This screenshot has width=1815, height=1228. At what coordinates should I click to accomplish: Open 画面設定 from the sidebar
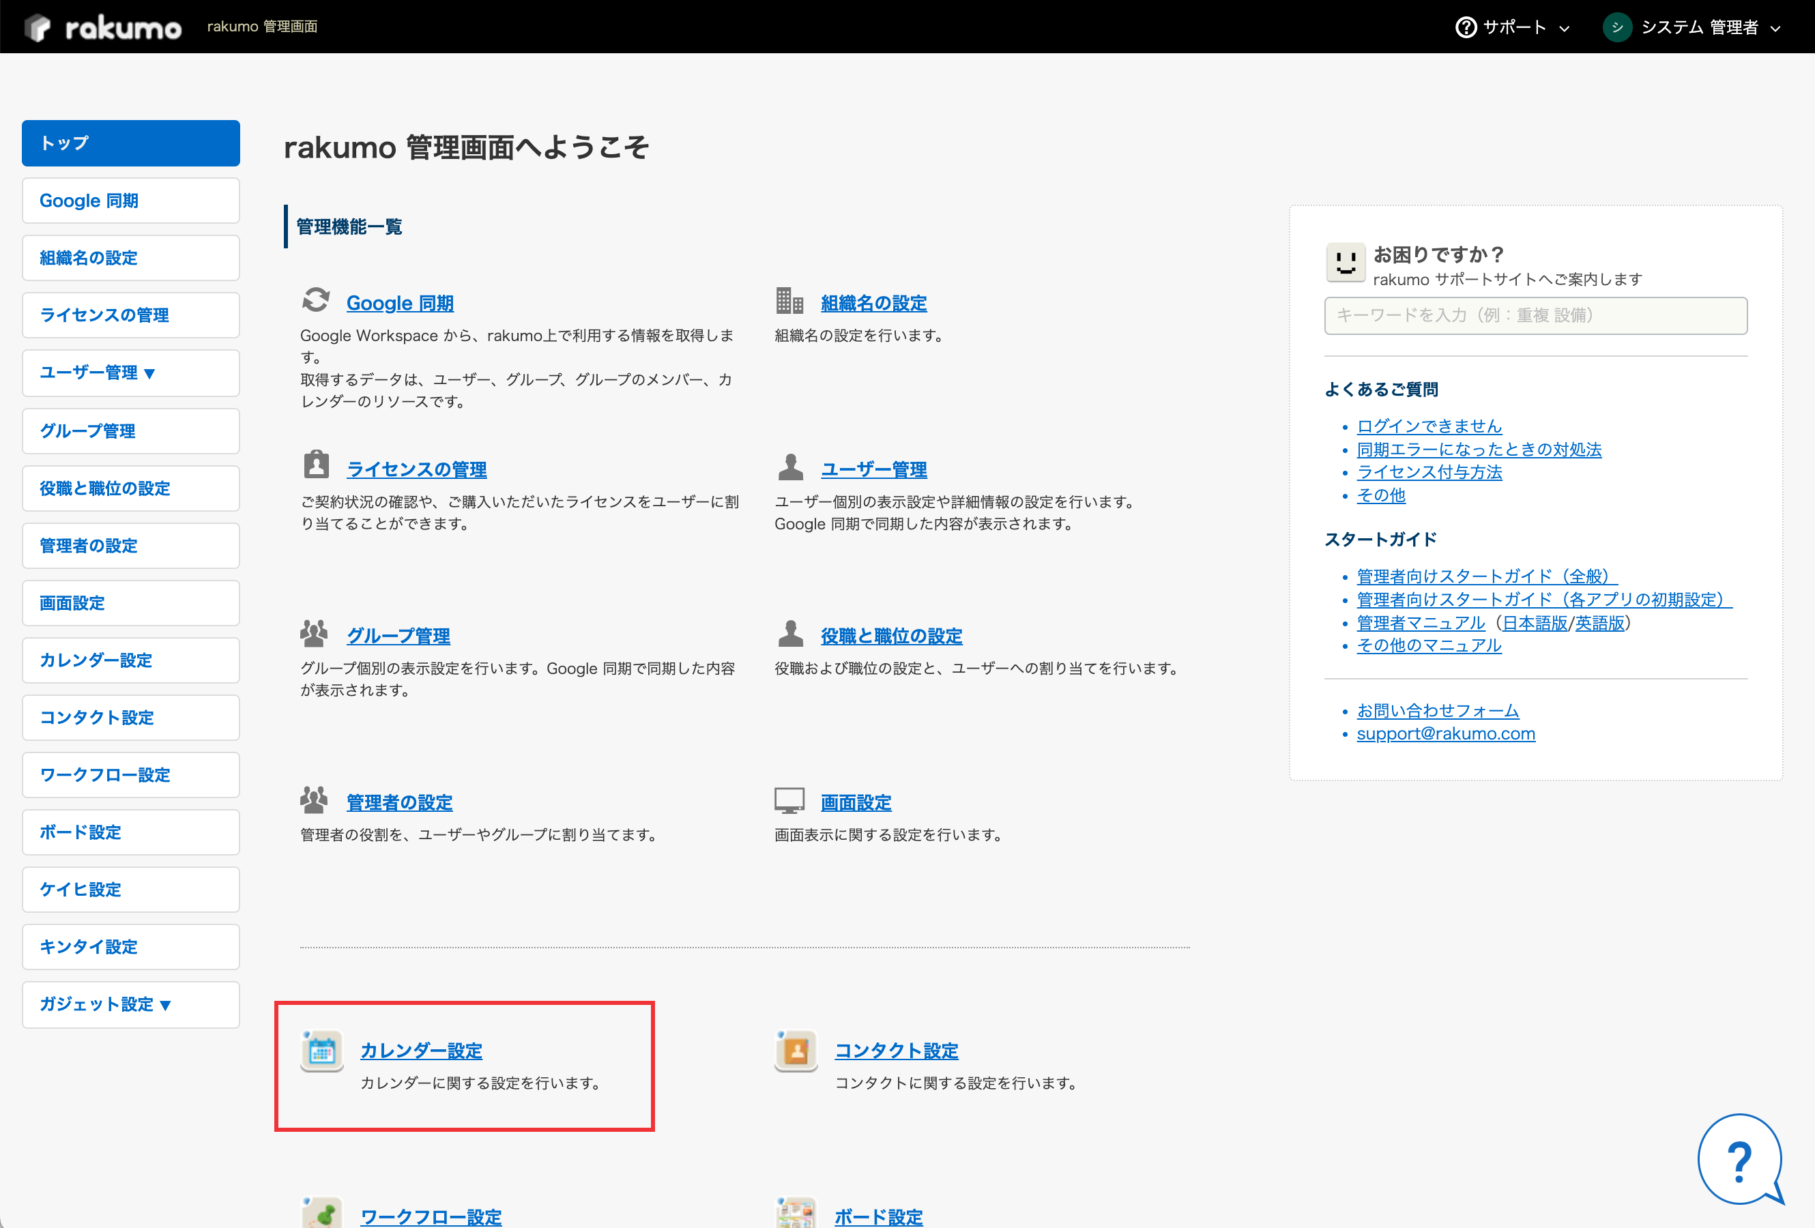click(x=130, y=602)
